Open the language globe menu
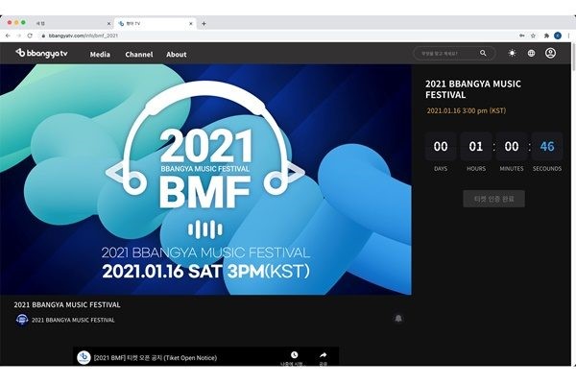The width and height of the screenshot is (576, 384). 531,54
